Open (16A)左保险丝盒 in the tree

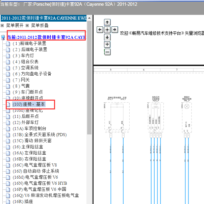point(29,153)
